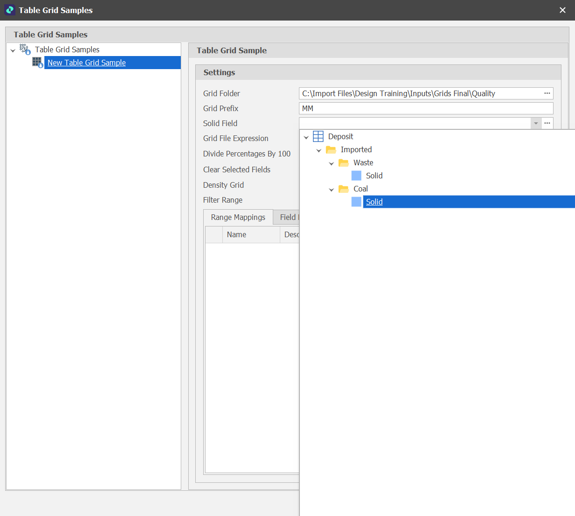The height and width of the screenshot is (516, 575).
Task: Collapse the Coal folder
Action: [x=332, y=189]
